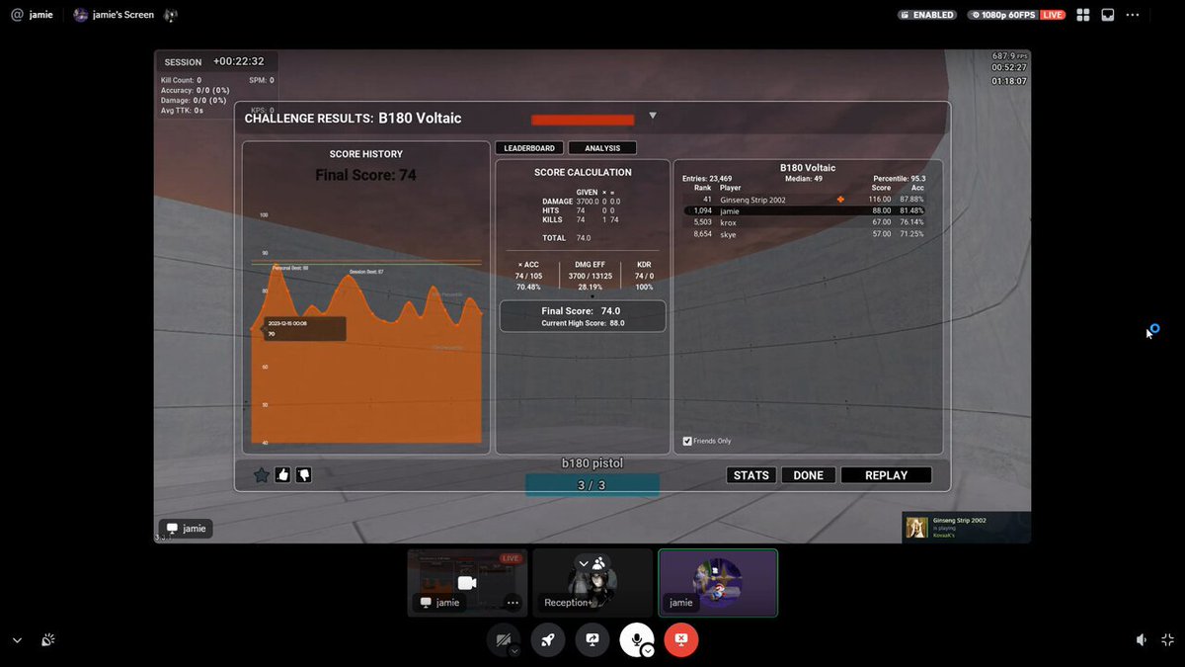Click the thumbs down icon

coord(303,474)
